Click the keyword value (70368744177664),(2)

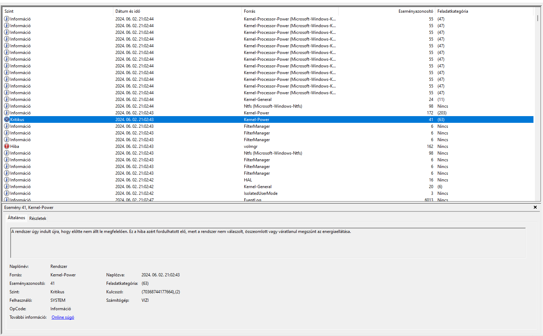click(x=161, y=292)
